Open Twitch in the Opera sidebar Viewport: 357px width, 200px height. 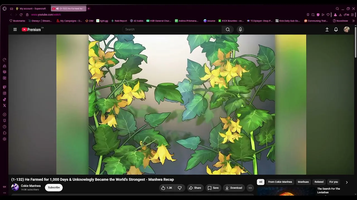[4, 87]
